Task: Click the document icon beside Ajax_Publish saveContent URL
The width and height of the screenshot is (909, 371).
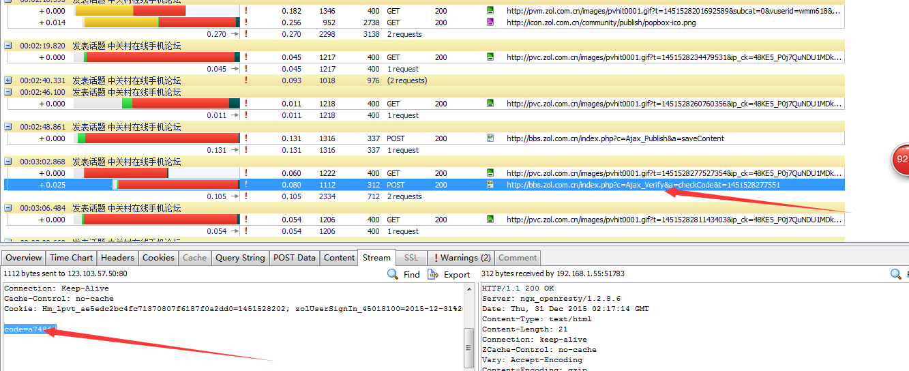Action: click(490, 138)
